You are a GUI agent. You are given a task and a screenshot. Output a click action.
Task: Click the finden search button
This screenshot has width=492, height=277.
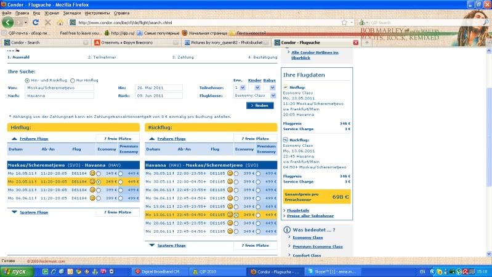pyautogui.click(x=260, y=105)
